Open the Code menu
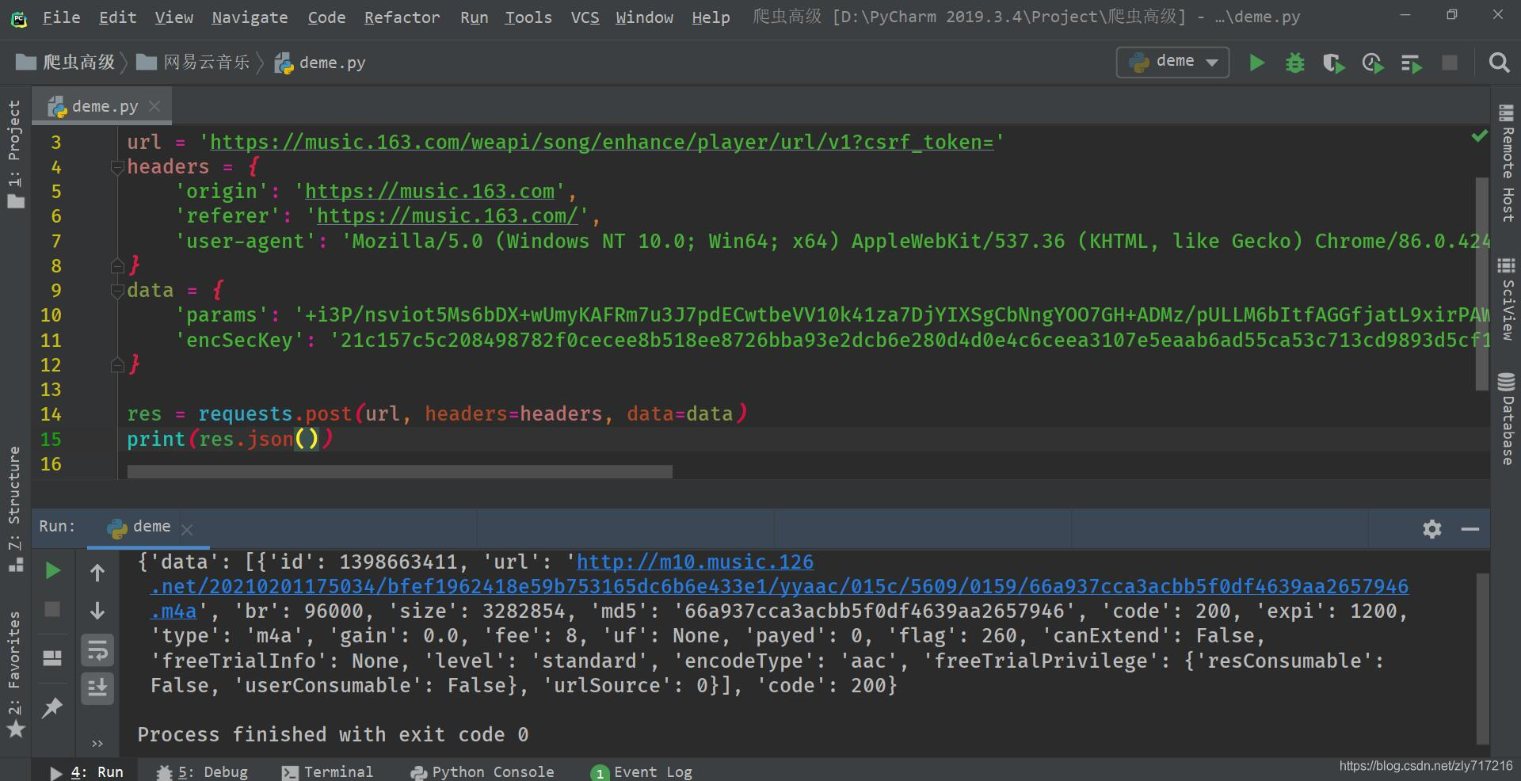1521x781 pixels. pyautogui.click(x=326, y=17)
